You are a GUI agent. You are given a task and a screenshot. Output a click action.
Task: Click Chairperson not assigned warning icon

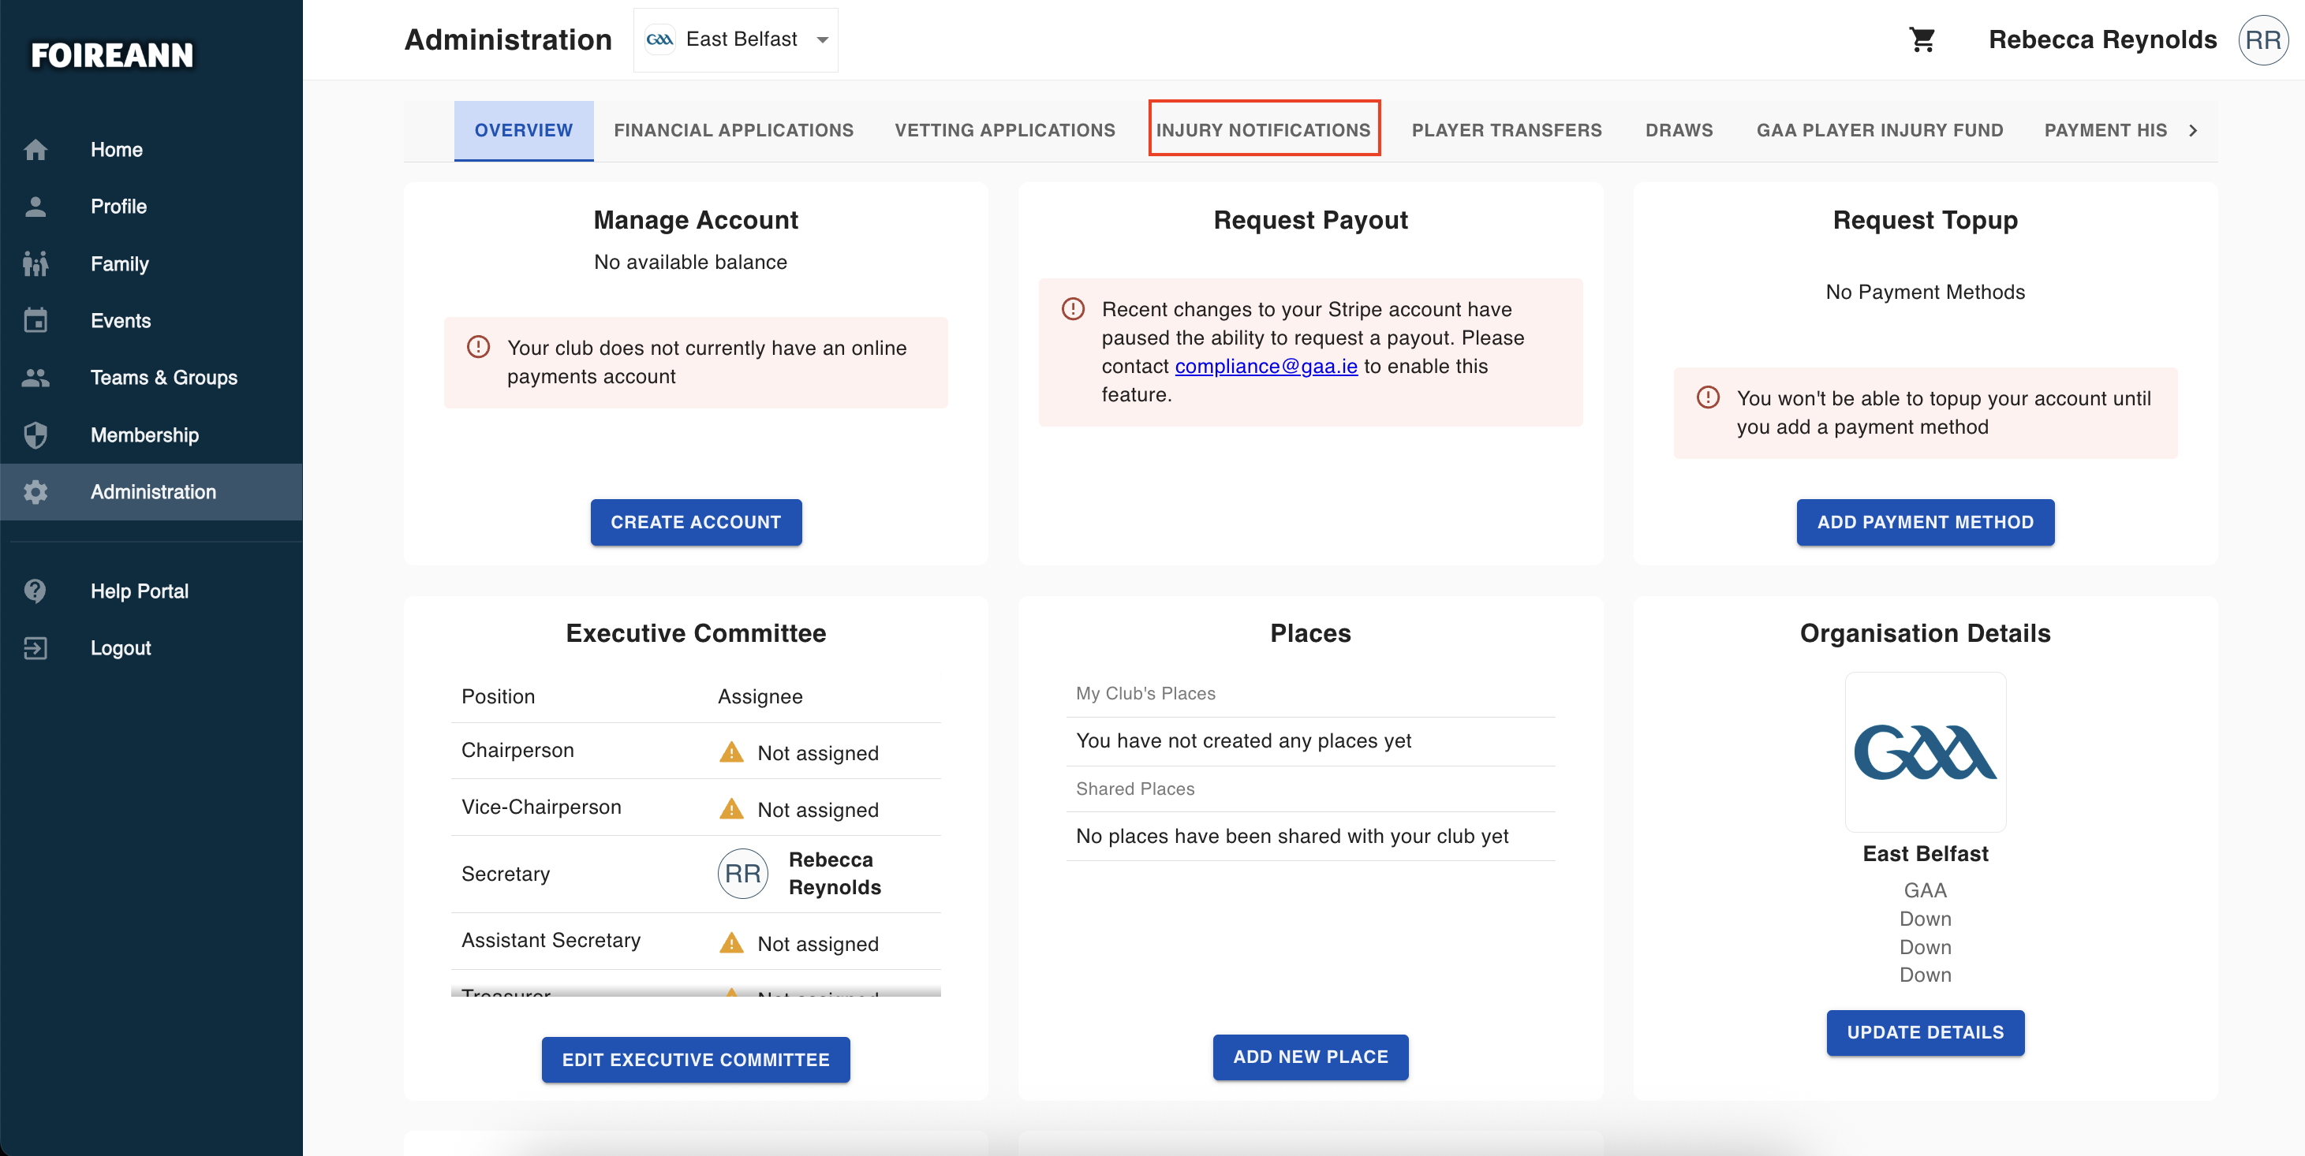point(731,751)
